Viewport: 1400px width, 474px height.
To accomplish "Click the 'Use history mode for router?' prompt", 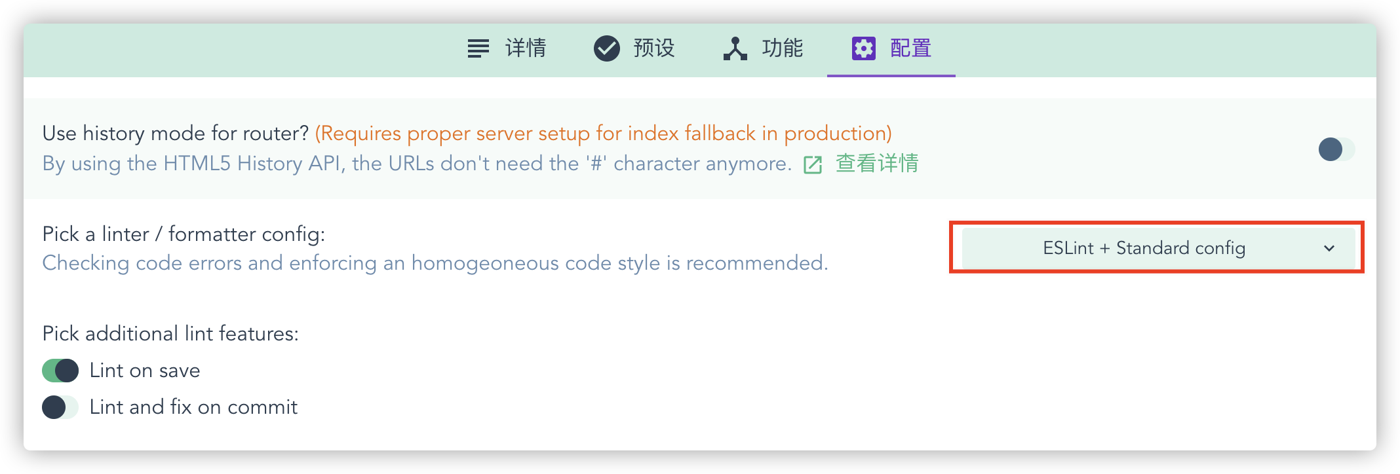I will click(176, 134).
